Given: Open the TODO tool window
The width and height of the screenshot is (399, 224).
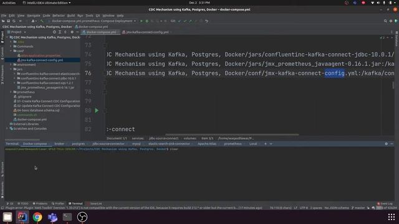Looking at the screenshot, I should pos(23,203).
